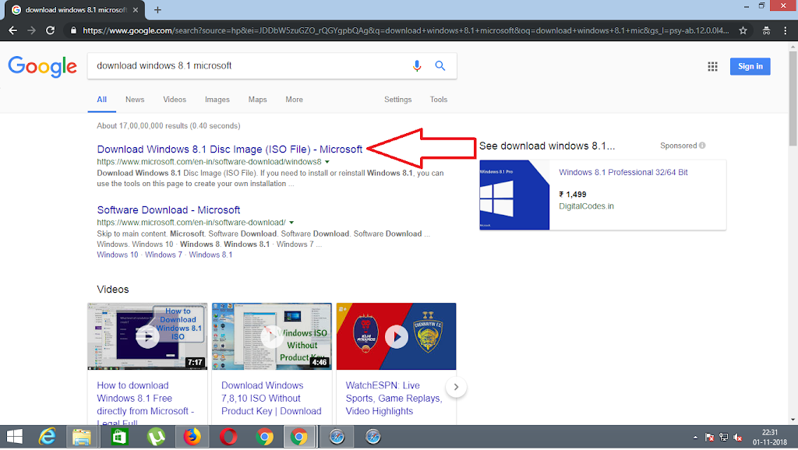Viewport: 798px width, 450px height.
Task: Open uTorrent from the taskbar
Action: point(156,437)
